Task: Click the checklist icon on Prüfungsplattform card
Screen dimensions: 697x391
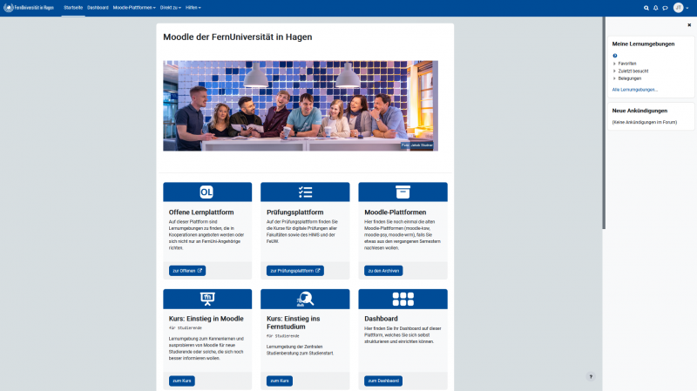Action: (306, 192)
